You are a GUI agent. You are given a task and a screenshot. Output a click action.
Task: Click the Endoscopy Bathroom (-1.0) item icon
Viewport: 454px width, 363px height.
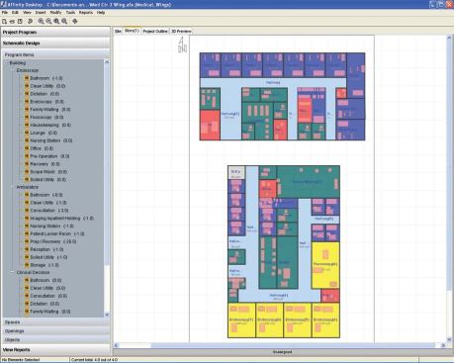click(27, 78)
